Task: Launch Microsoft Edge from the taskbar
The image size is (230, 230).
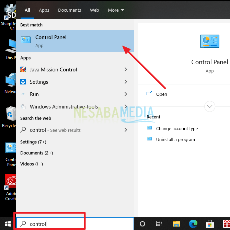Action: coord(193,224)
